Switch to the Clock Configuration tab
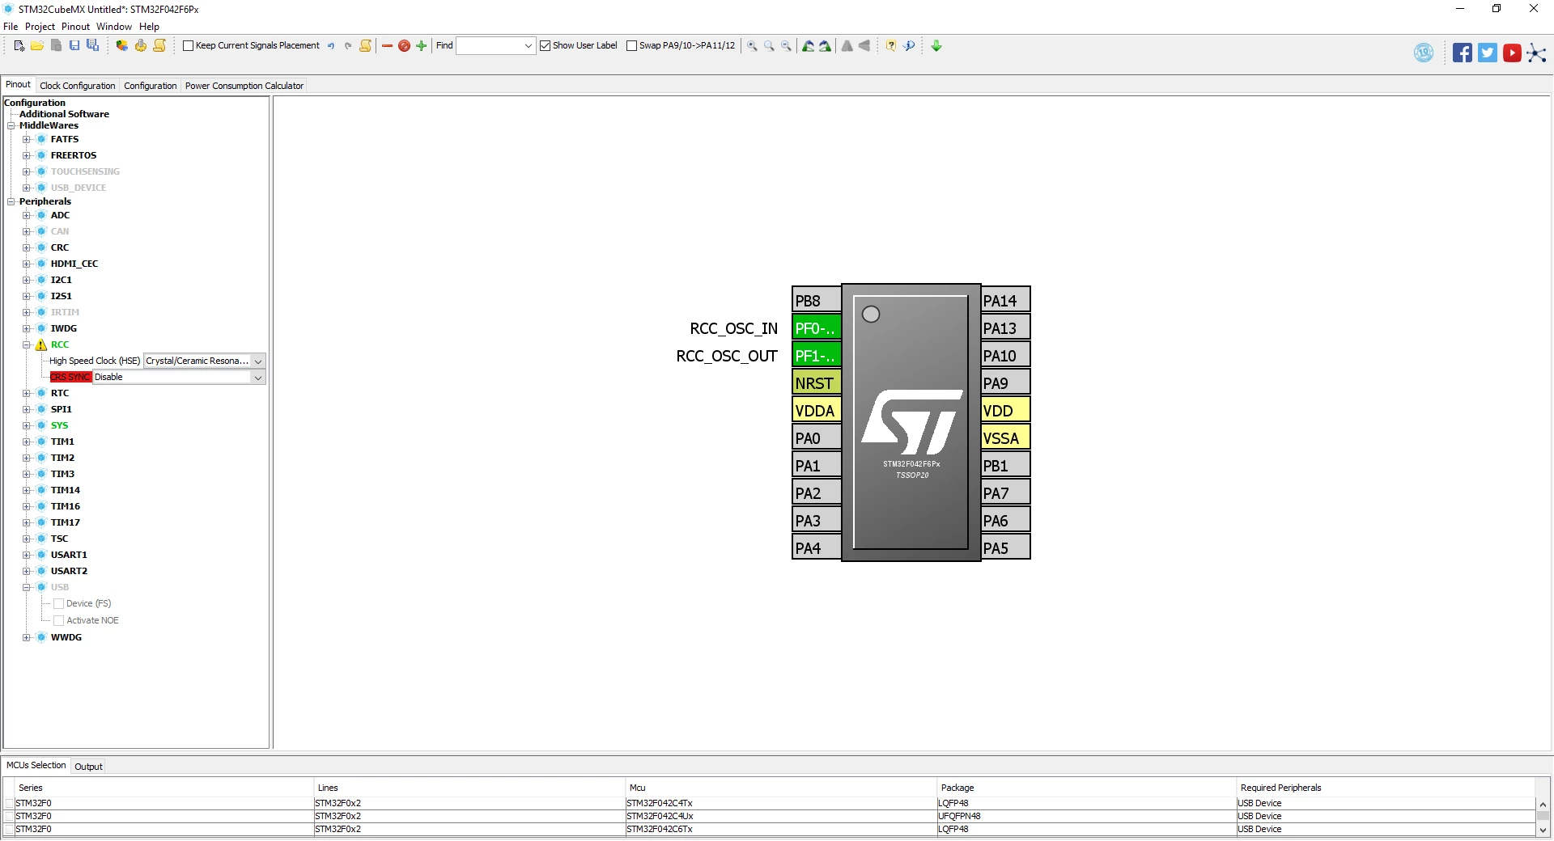This screenshot has height=841, width=1554. (78, 86)
